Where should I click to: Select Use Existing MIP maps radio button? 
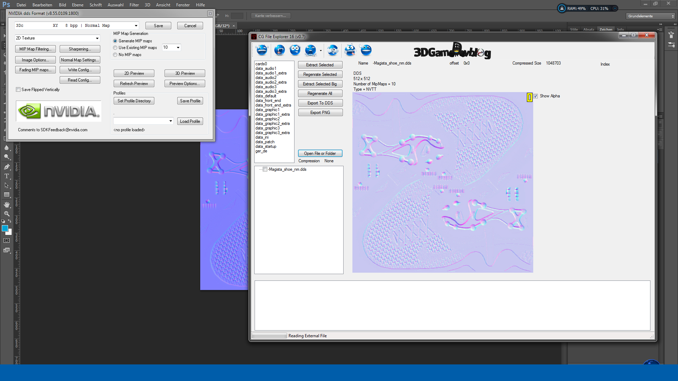click(x=115, y=48)
